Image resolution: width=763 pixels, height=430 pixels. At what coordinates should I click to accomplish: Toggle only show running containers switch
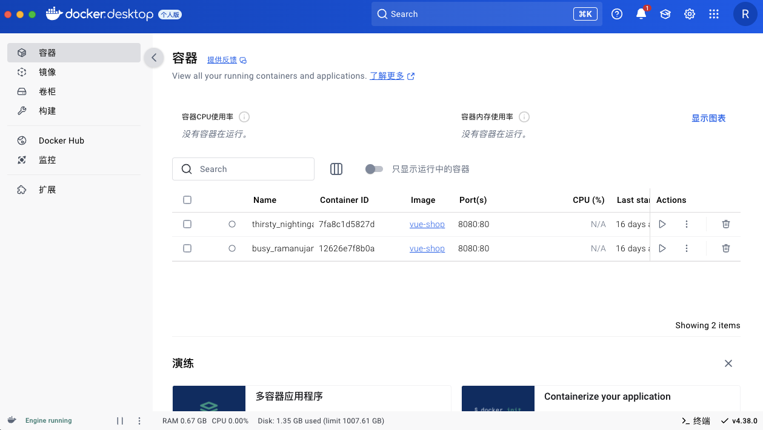pos(374,169)
